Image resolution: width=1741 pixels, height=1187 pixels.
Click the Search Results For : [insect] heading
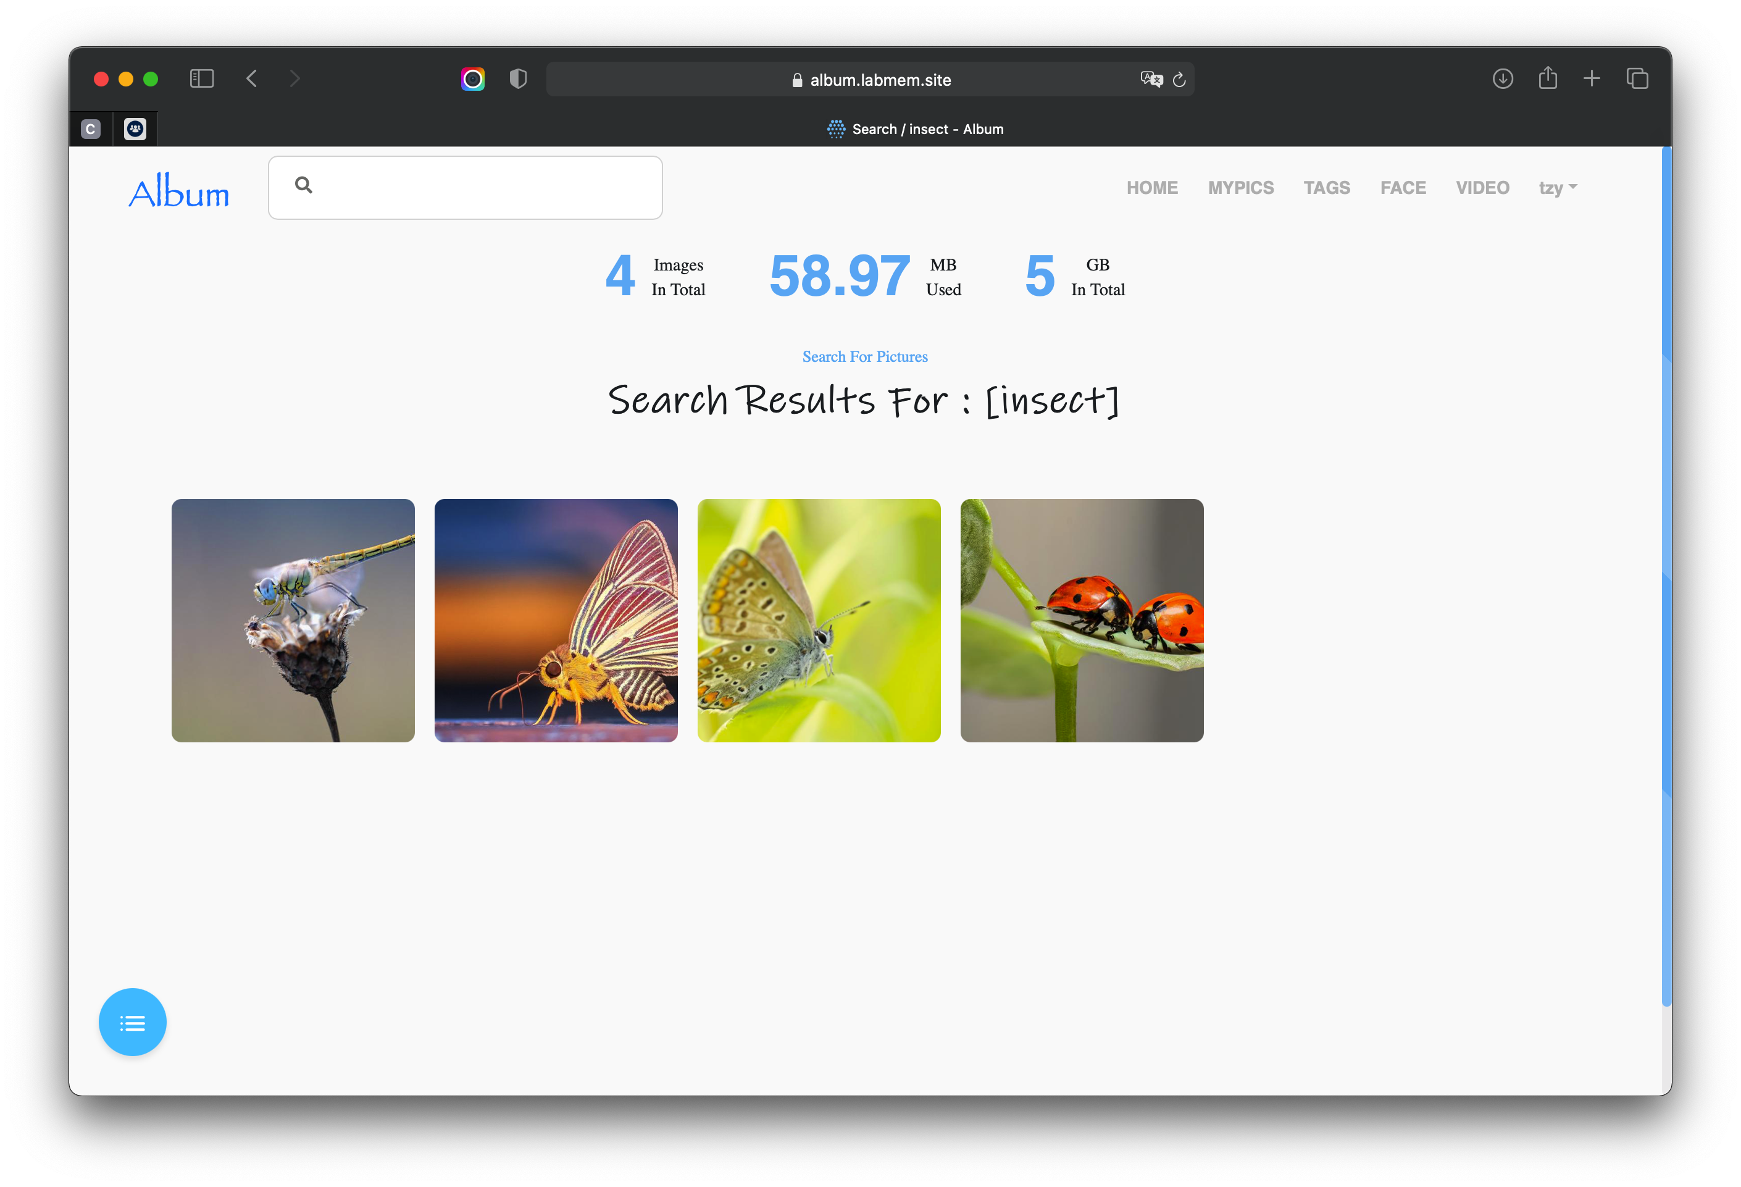864,401
